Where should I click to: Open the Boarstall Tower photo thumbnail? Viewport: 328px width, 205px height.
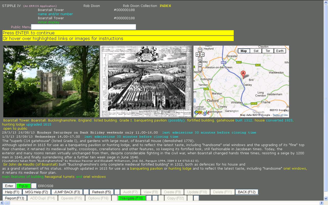click(x=51, y=81)
